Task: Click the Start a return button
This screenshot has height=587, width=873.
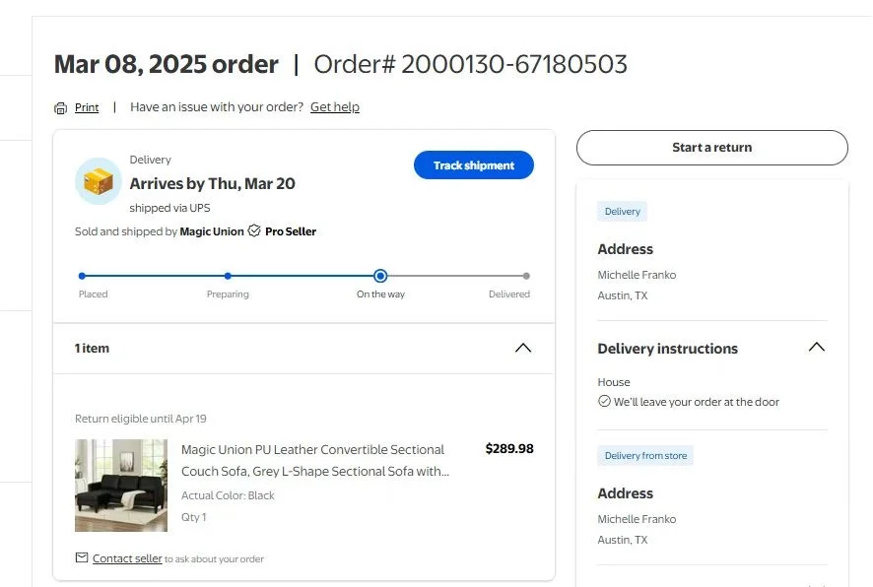Action: (711, 148)
